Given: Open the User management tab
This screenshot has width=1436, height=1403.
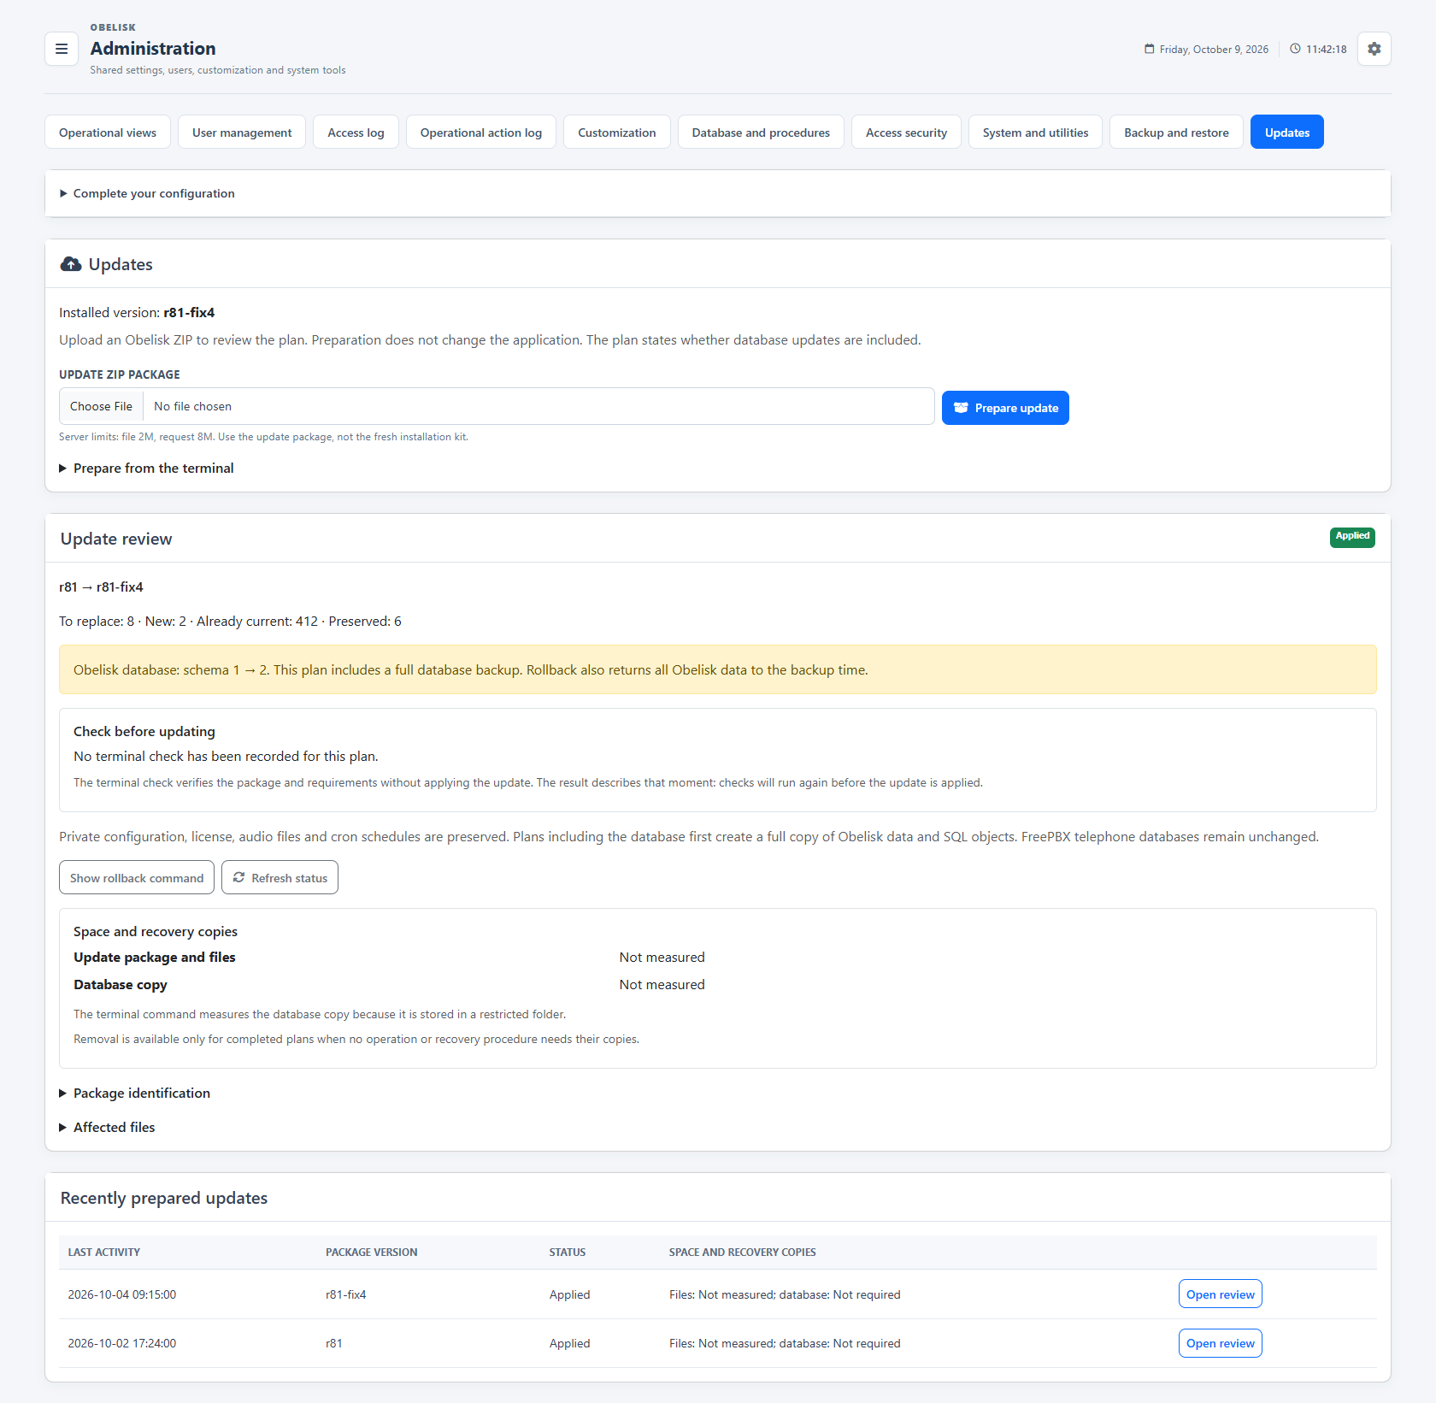Looking at the screenshot, I should pyautogui.click(x=242, y=133).
